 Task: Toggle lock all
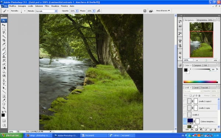pyautogui.click(x=199, y=95)
